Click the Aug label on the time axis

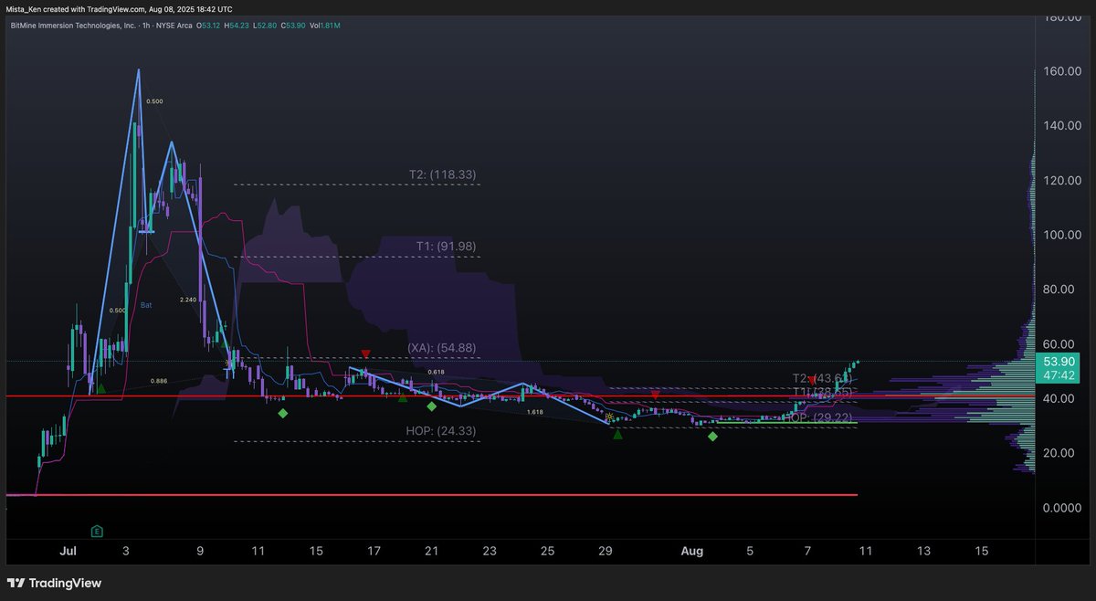[x=691, y=551]
